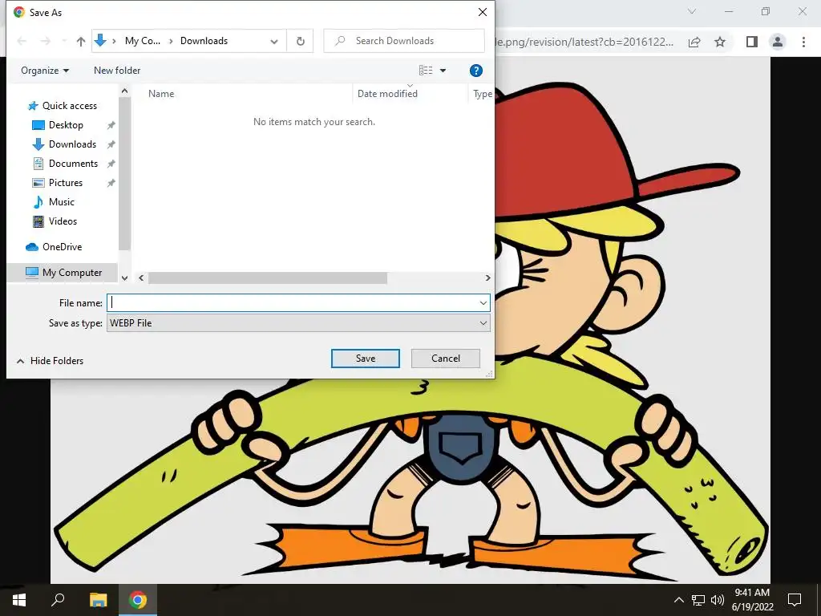
Task: Open Recent locations dropdown arrow
Action: (64, 41)
